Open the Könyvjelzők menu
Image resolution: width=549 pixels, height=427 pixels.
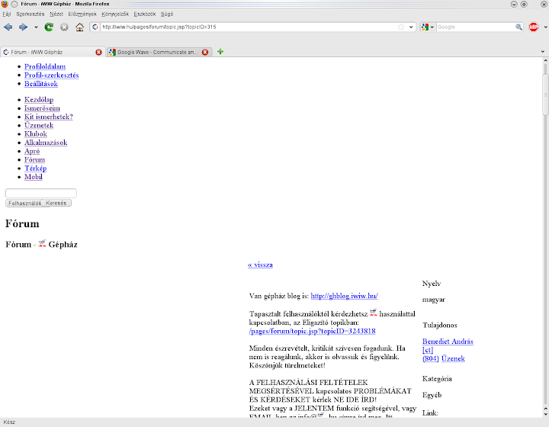pyautogui.click(x=115, y=14)
